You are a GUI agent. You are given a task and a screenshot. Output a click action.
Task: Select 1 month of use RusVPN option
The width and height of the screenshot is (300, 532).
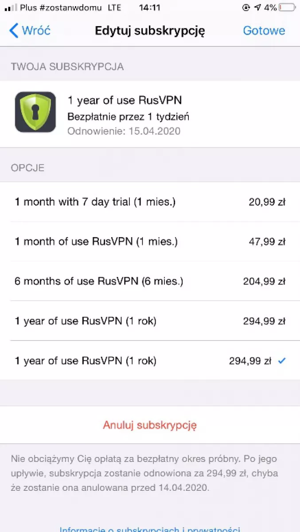pos(150,242)
